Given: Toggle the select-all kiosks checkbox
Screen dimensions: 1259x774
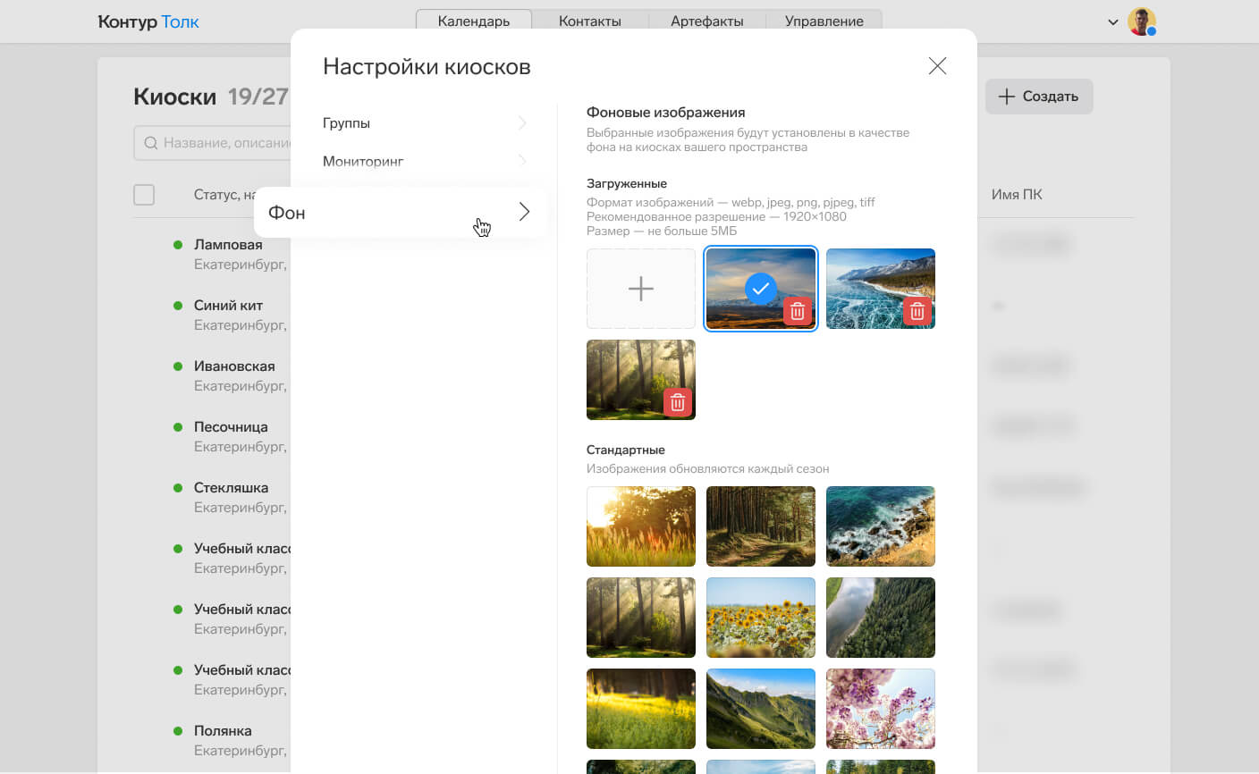Looking at the screenshot, I should point(144,195).
